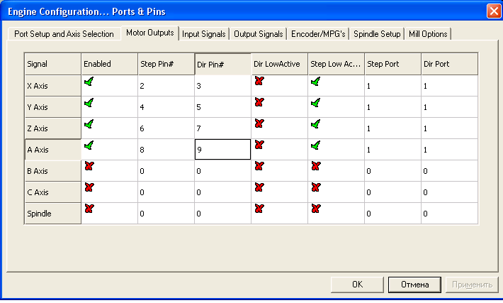Open the Spindle Setup tab

click(x=383, y=34)
